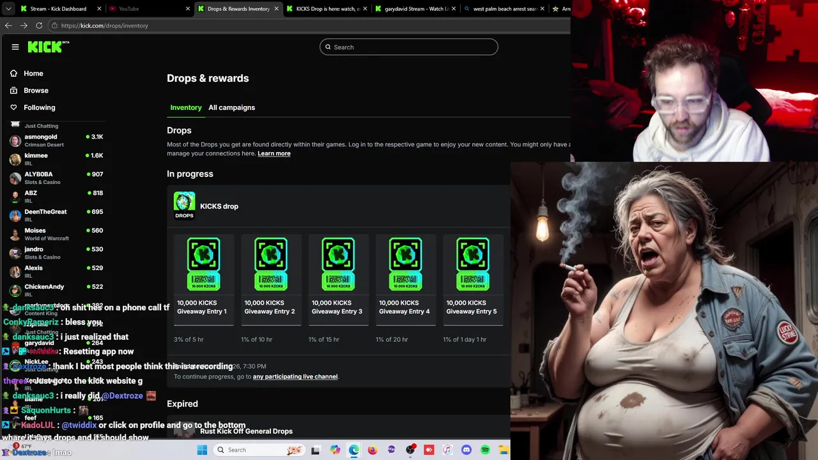
Task: Click browser back arrow
Action: 8,26
